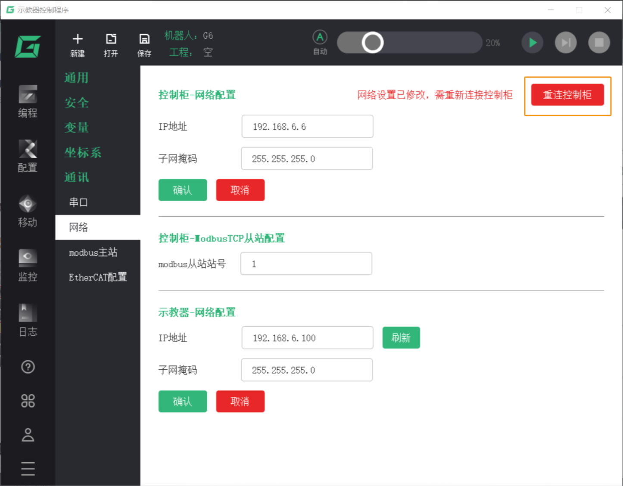Open the user account icon
The height and width of the screenshot is (486, 623).
28,435
